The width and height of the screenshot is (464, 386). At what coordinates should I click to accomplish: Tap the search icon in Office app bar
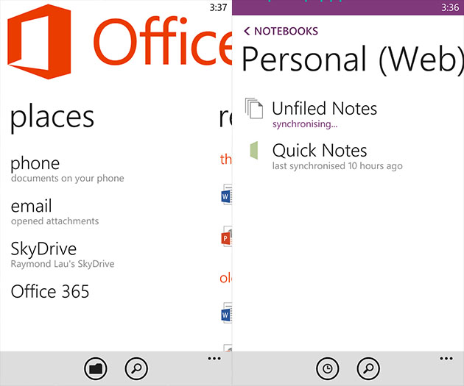pyautogui.click(x=136, y=368)
